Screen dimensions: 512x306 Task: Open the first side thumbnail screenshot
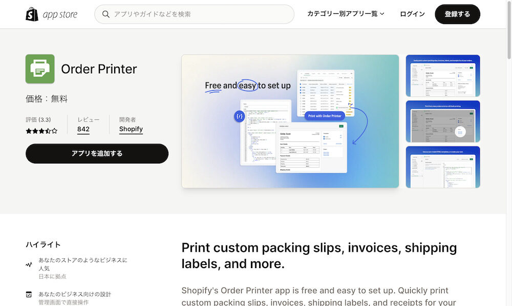pos(443,75)
